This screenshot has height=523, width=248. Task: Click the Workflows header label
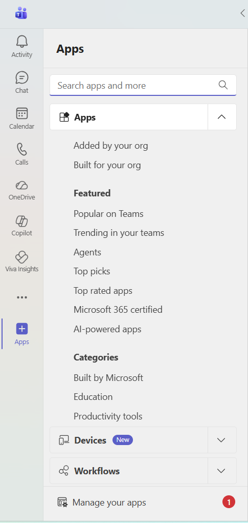click(97, 471)
